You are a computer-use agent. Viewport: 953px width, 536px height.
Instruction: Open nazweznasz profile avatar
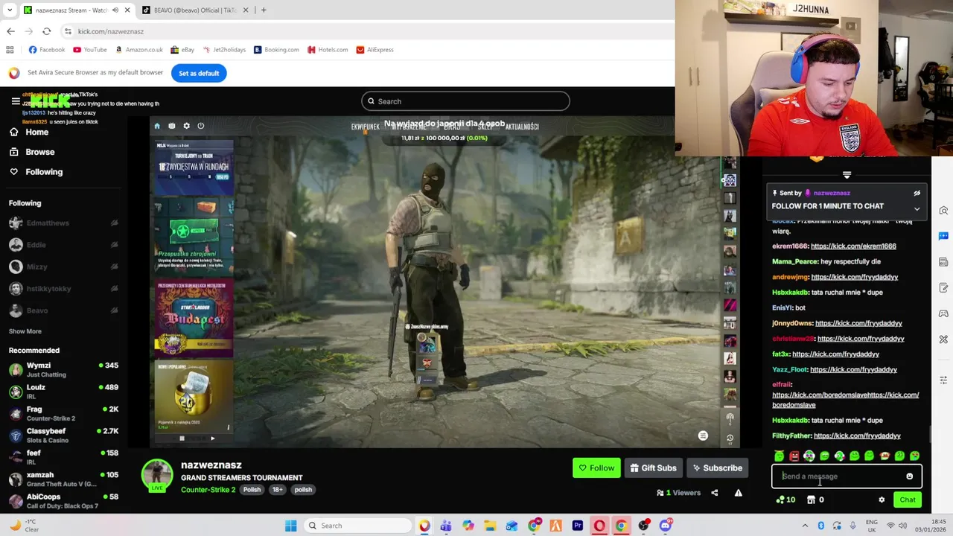click(157, 476)
